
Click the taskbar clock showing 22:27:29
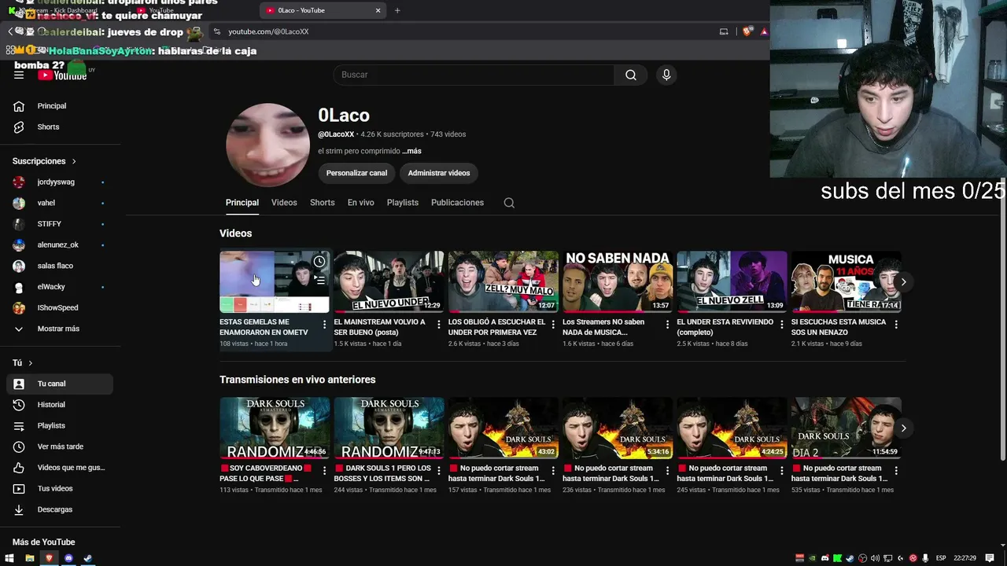(x=965, y=558)
